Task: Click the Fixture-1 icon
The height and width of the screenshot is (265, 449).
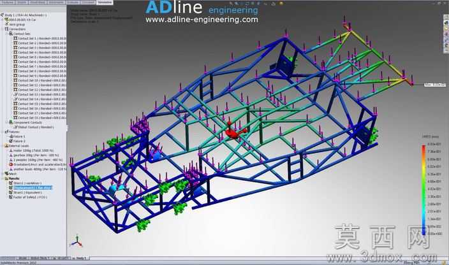Action: click(11, 136)
